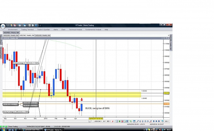Click the dark square quick access icon
The height and width of the screenshot is (131, 214).
[29, 25]
